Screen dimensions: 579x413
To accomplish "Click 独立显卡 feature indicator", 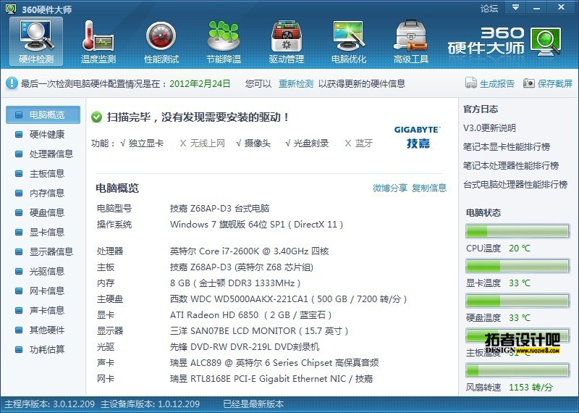I will (x=142, y=143).
